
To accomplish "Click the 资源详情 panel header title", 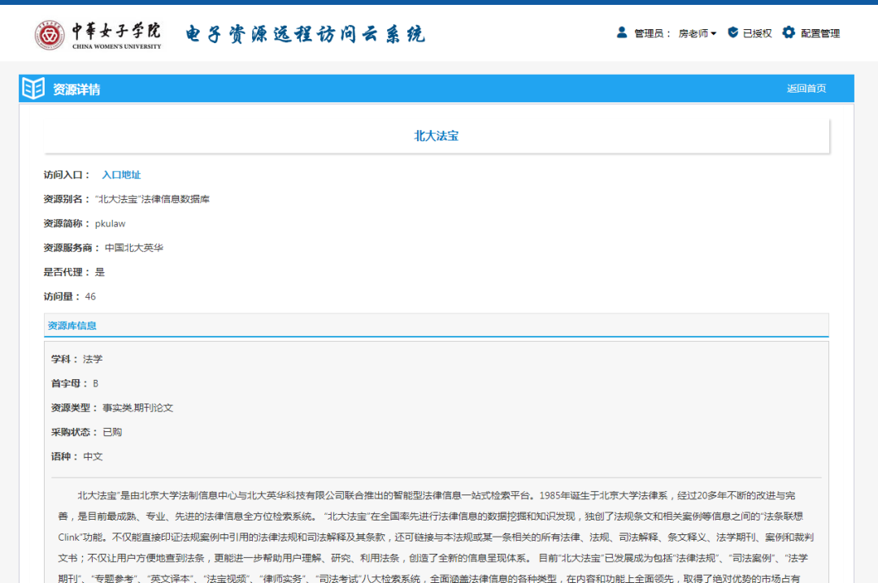I will [76, 89].
